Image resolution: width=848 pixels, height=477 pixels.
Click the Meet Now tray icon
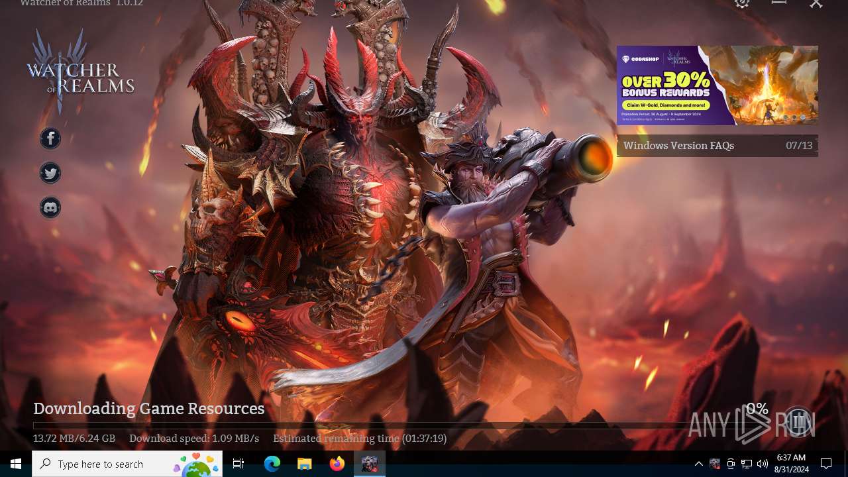pyautogui.click(x=731, y=464)
